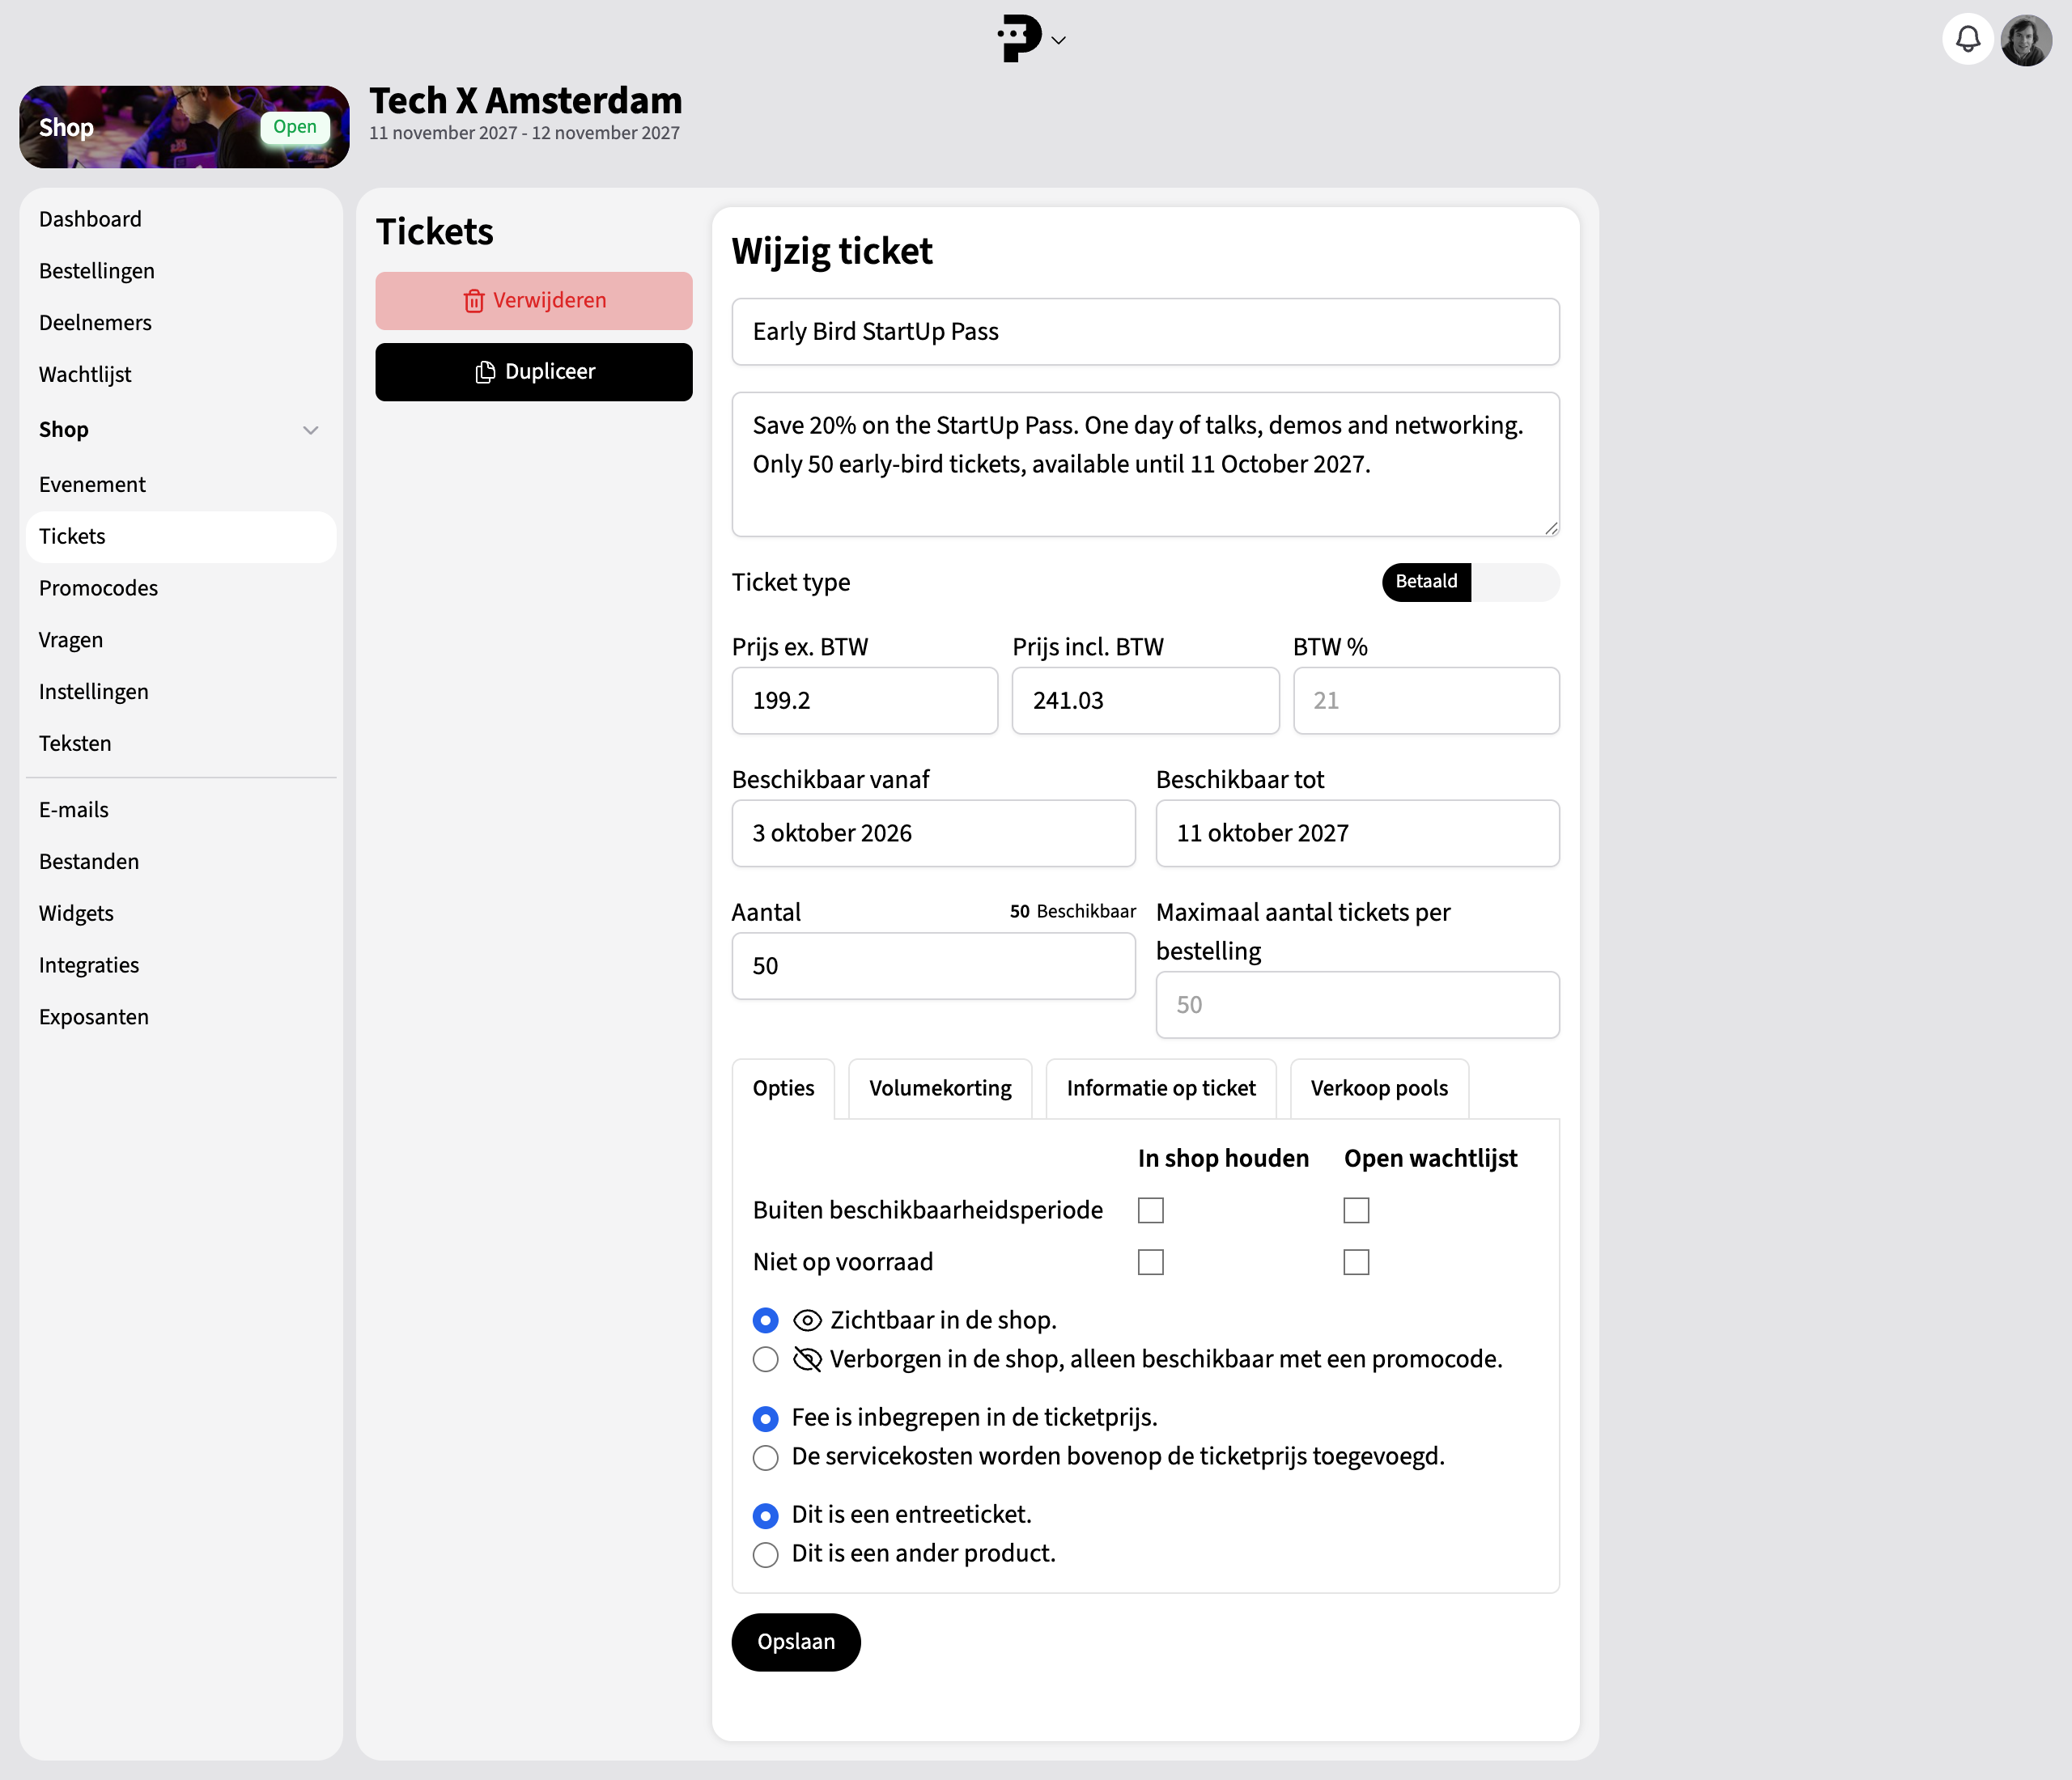Click the Verwijderen delete button
Viewport: 2072px width, 1780px height.
(534, 301)
